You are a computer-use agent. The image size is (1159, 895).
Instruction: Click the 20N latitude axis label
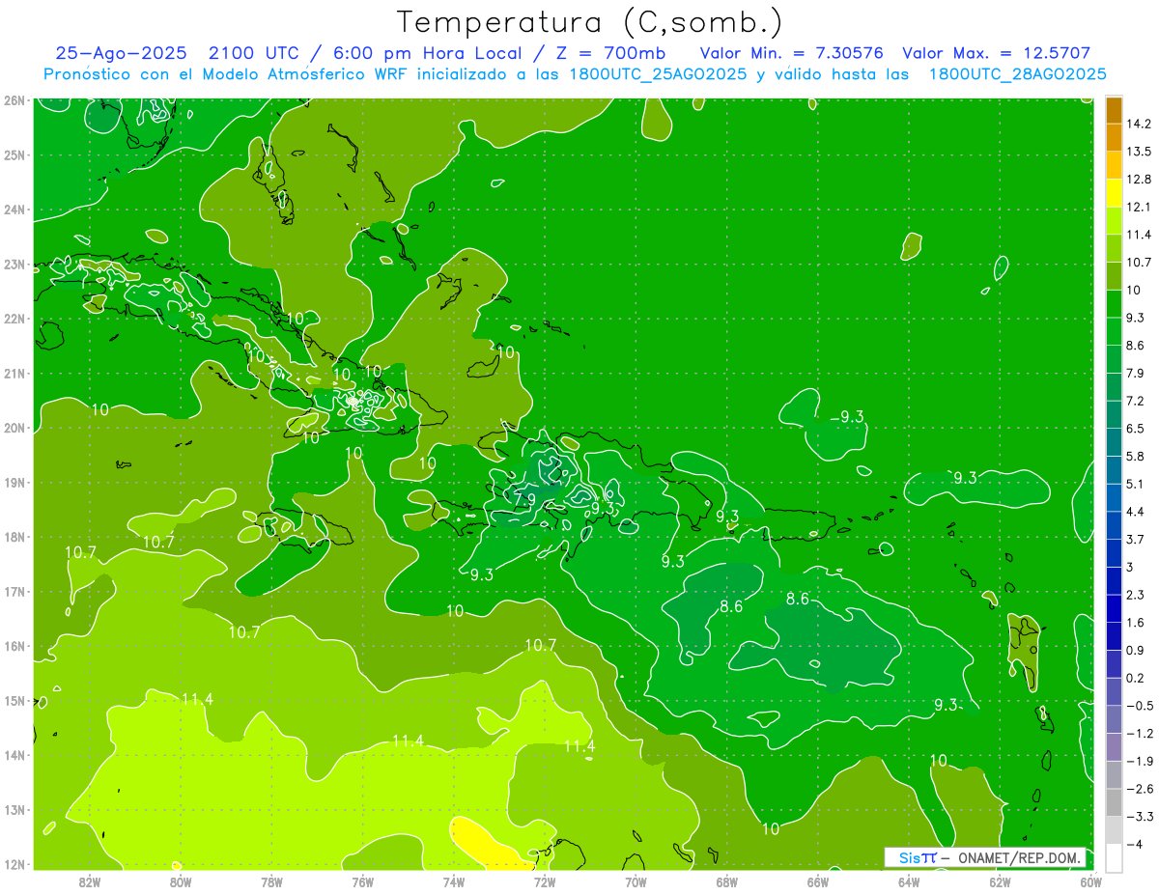(x=14, y=428)
